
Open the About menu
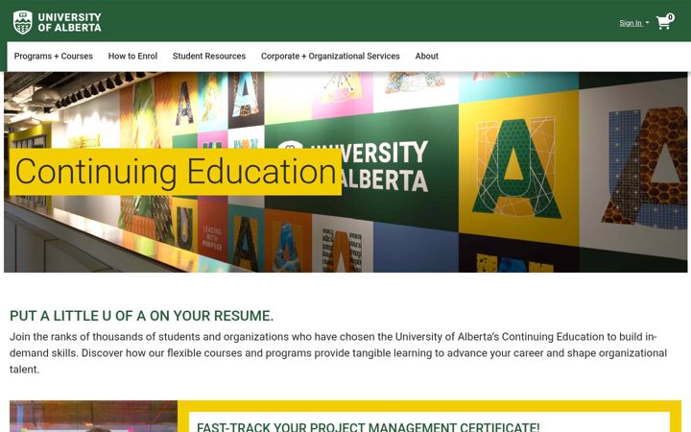click(x=426, y=56)
